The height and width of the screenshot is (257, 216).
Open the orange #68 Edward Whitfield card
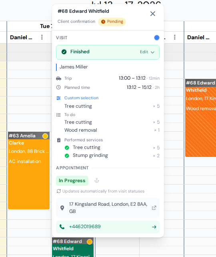(201, 118)
